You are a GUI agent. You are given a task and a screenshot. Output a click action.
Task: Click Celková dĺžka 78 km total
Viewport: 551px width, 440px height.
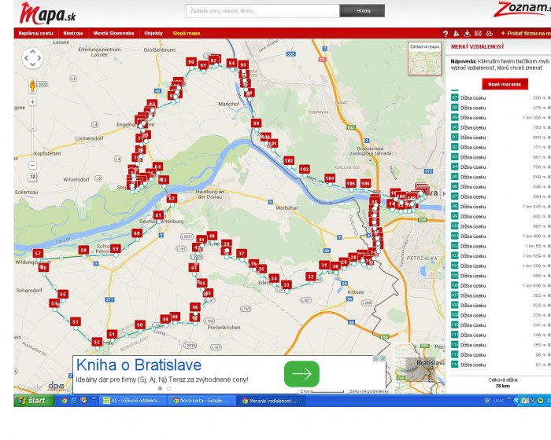tap(503, 383)
